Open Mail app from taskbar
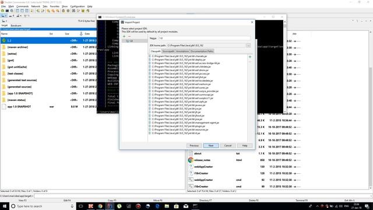Image resolution: width=373 pixels, height=210 pixels. 186,206
